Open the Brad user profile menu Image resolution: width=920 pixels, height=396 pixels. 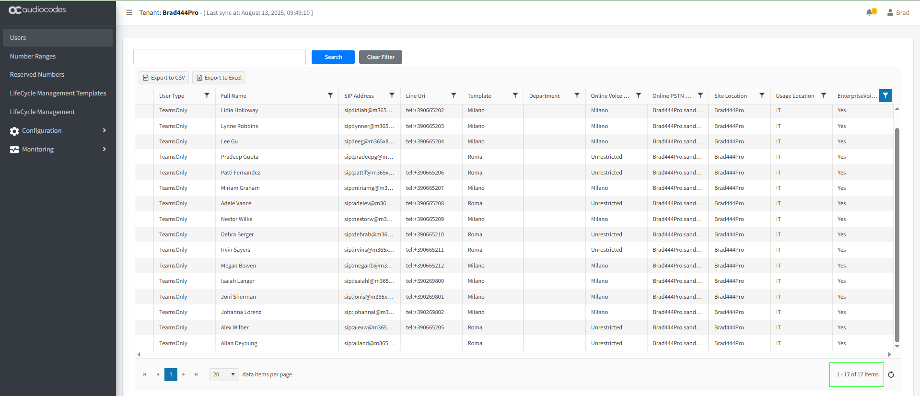click(x=897, y=12)
